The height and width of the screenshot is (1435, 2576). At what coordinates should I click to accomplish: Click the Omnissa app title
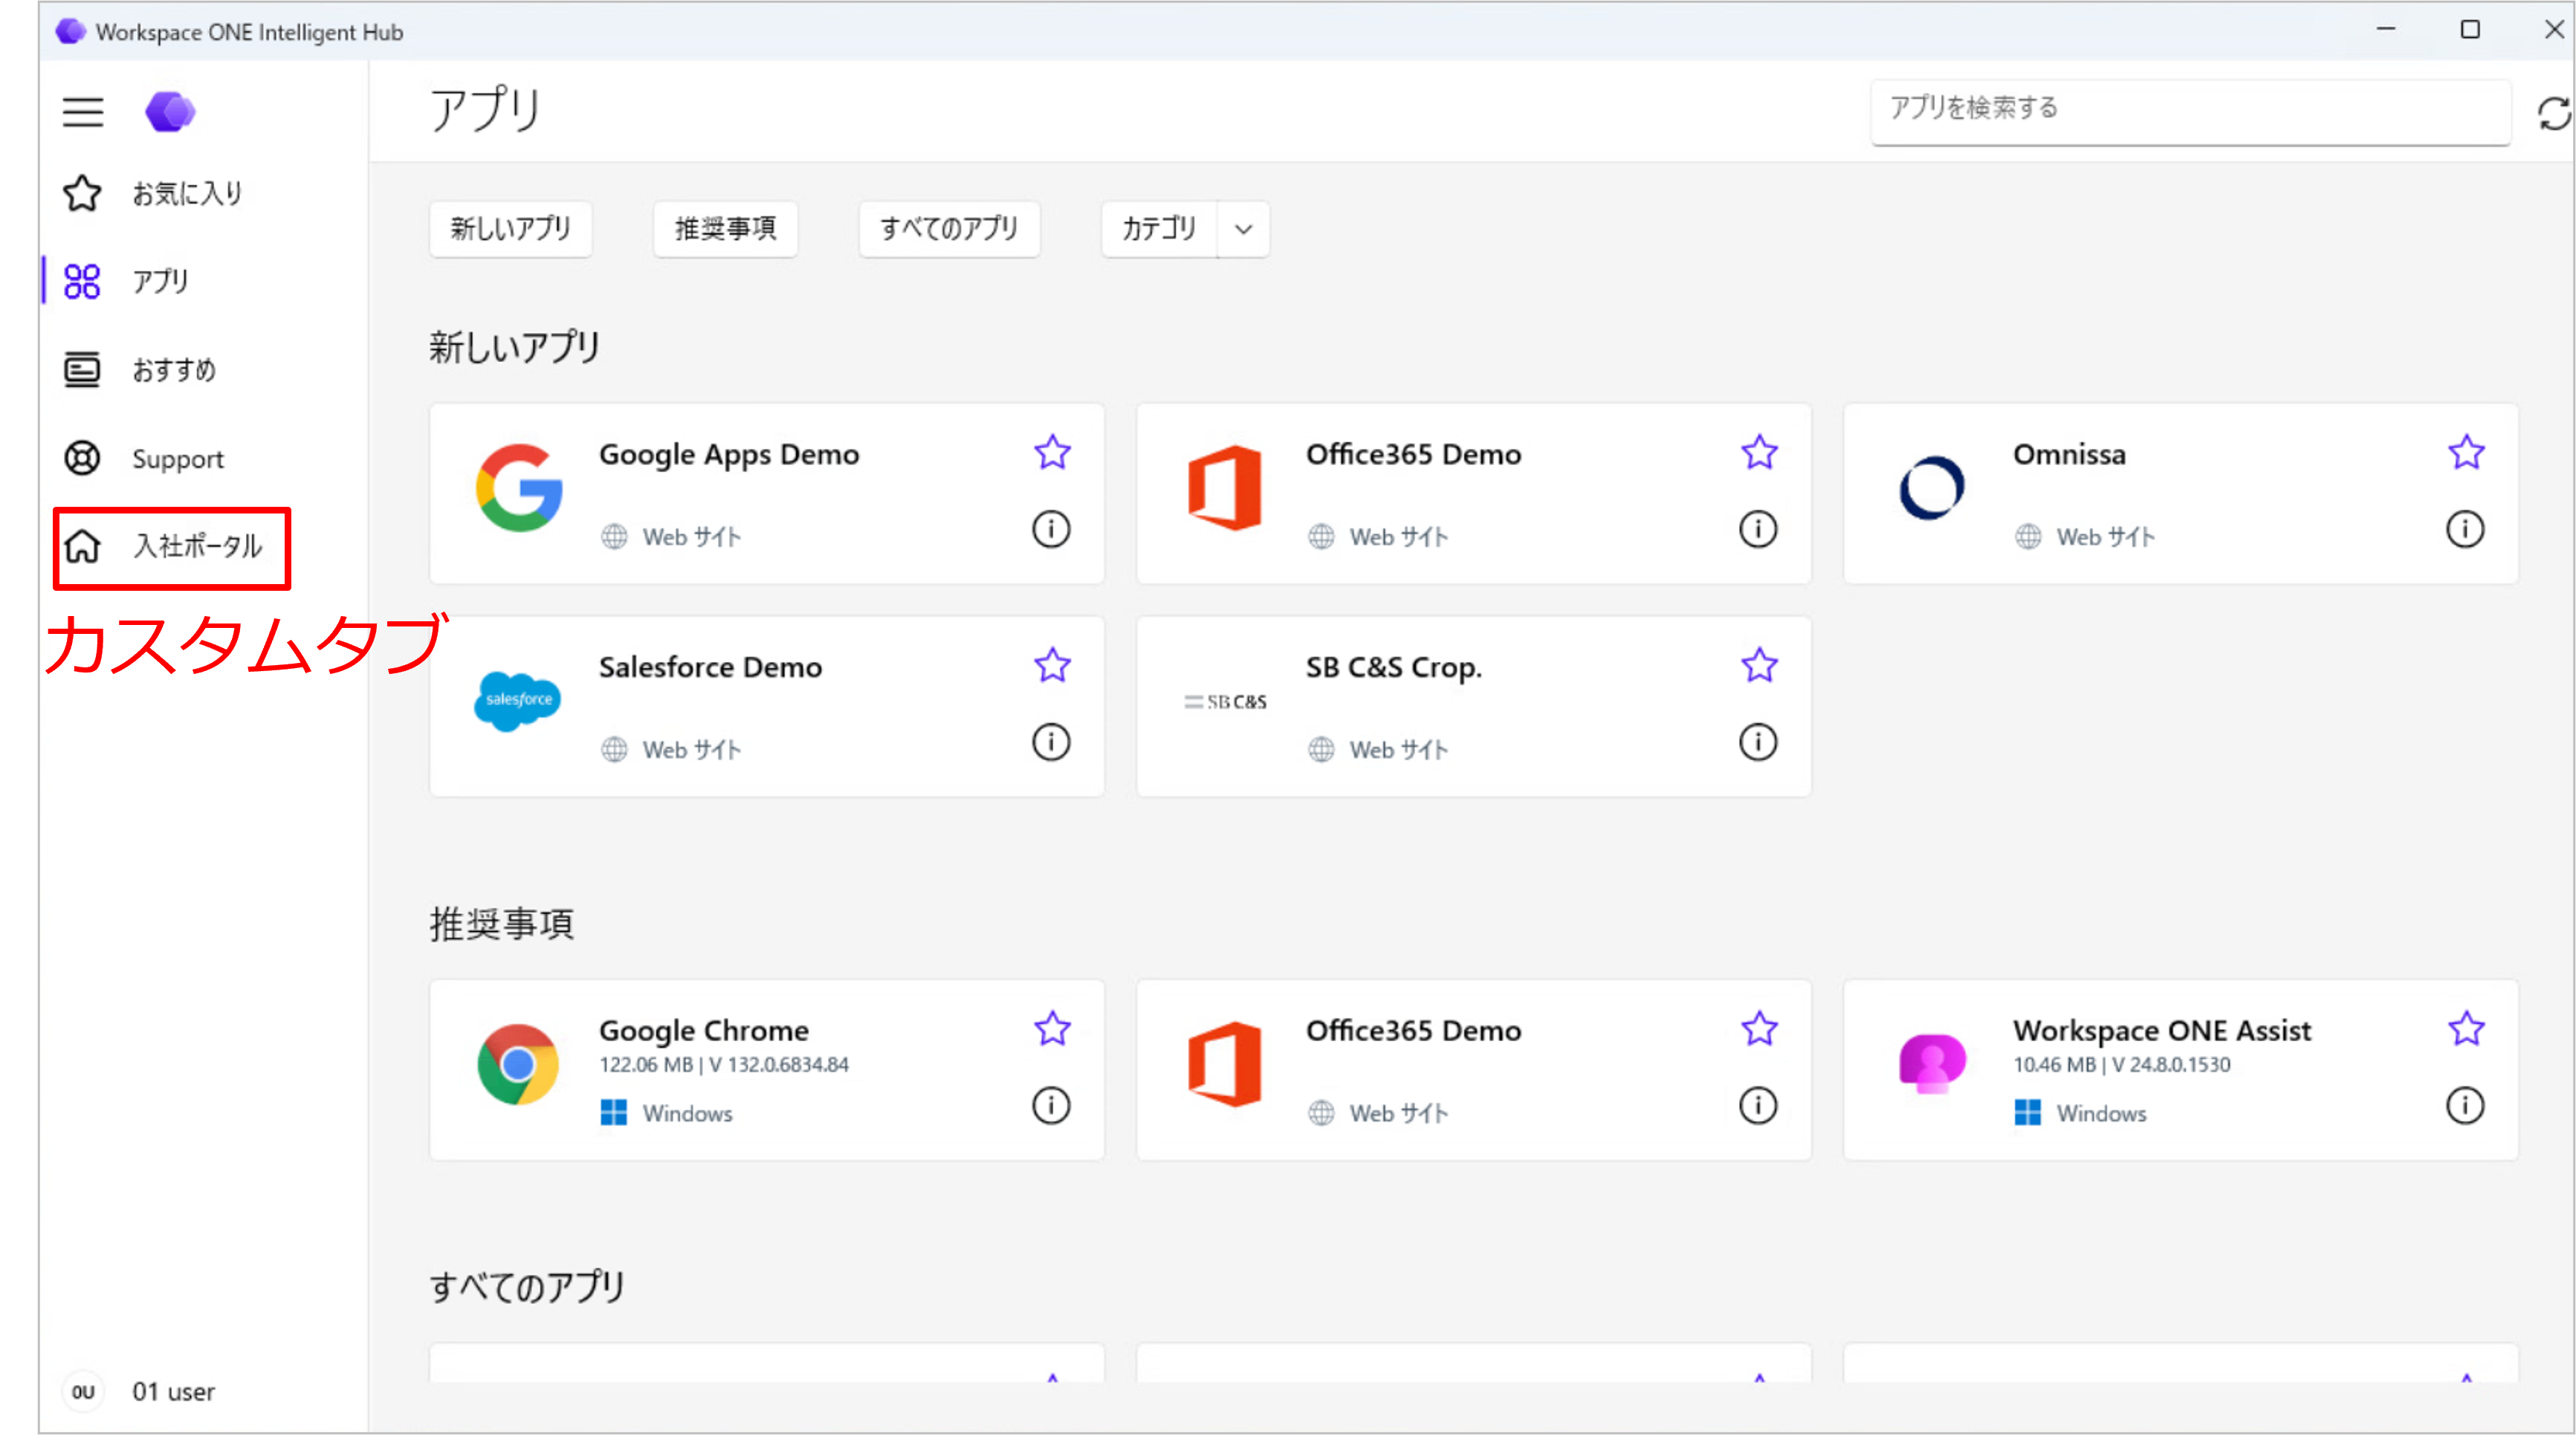2069,454
